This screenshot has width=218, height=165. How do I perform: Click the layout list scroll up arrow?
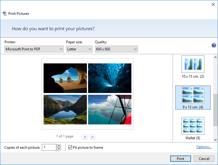pyautogui.click(x=215, y=57)
